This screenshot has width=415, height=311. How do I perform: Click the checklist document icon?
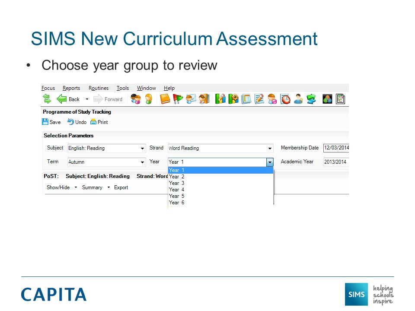pos(340,99)
